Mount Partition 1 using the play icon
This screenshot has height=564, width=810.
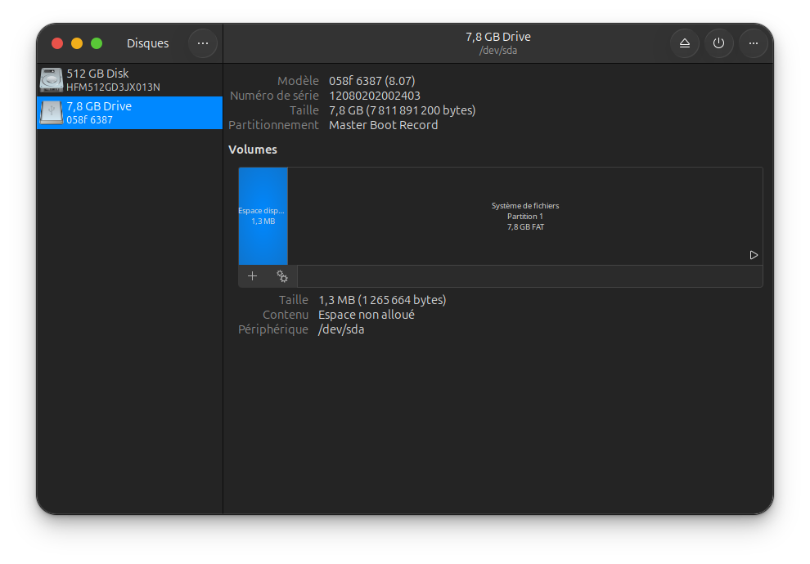(x=754, y=255)
